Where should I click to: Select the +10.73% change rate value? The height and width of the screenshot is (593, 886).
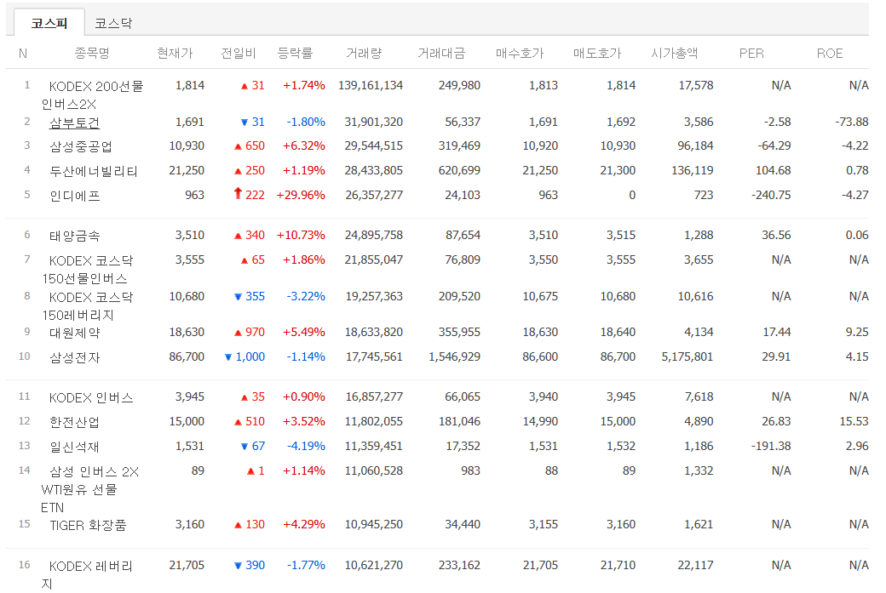tap(301, 236)
